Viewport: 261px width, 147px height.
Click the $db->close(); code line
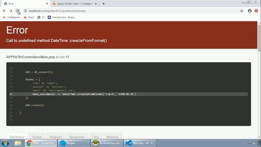point(35,105)
